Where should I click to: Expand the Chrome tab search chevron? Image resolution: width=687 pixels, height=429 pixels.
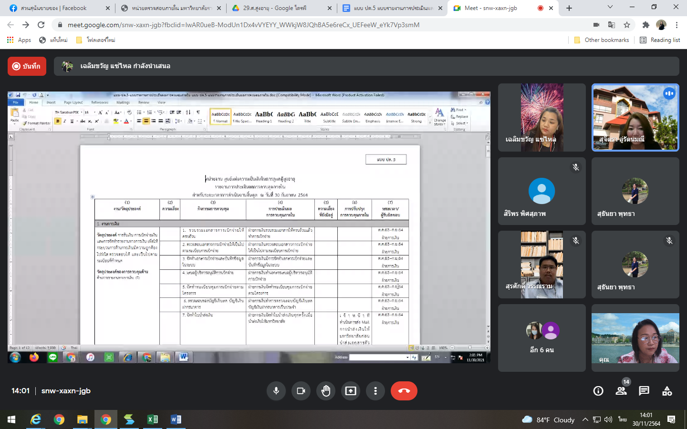[610, 7]
